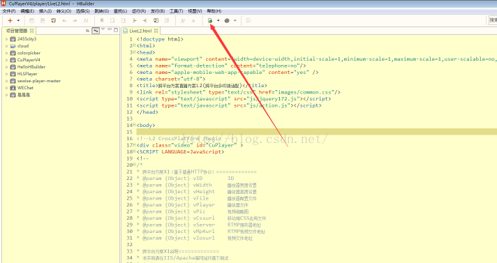Open the Tools (T) menu
Viewport: 497px width, 263px height.
pyautogui.click(x=176, y=11)
